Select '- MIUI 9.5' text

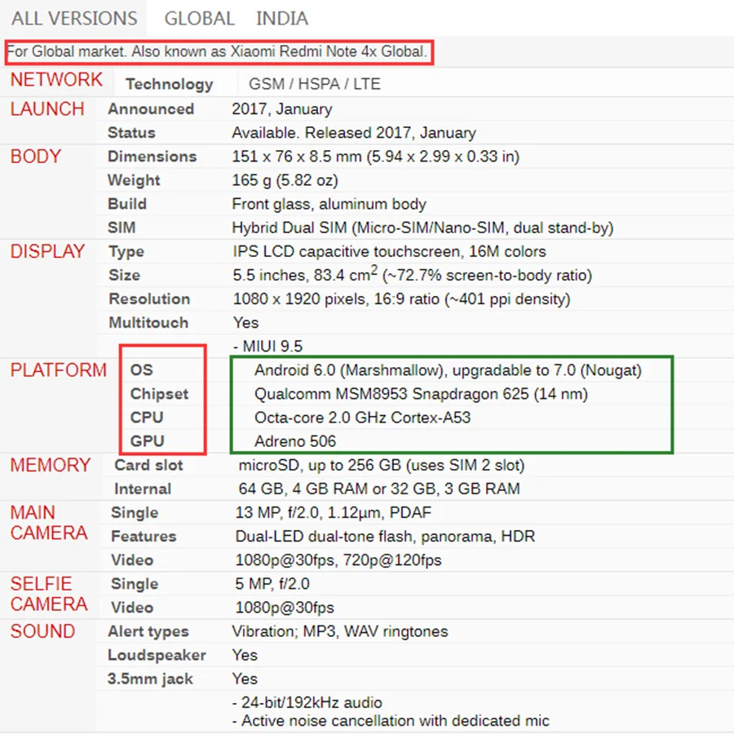(268, 347)
